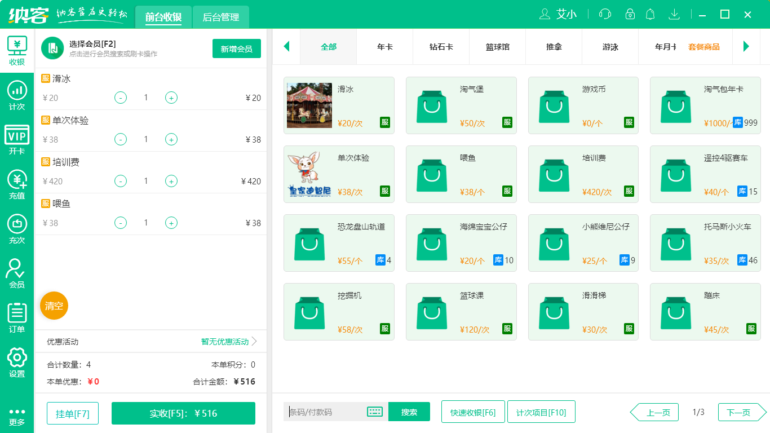Switch to the 后台管理 tab

coord(220,17)
